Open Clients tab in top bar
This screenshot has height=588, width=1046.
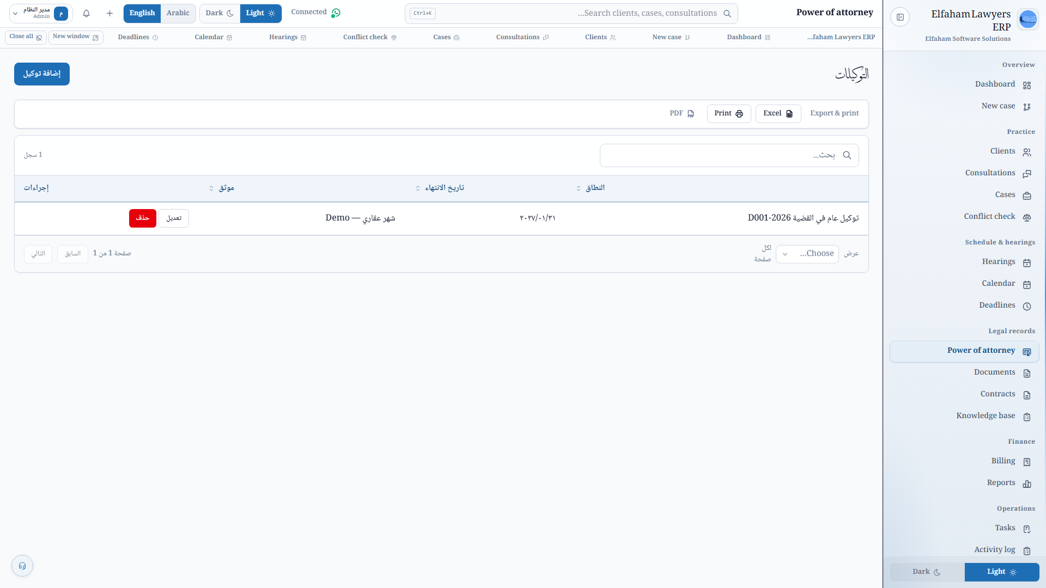(600, 38)
